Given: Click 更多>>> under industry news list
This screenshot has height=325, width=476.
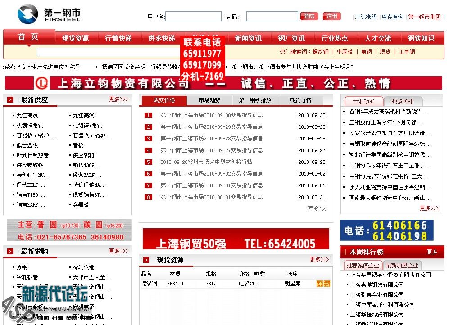Looking at the screenshot, I should 429,208.
